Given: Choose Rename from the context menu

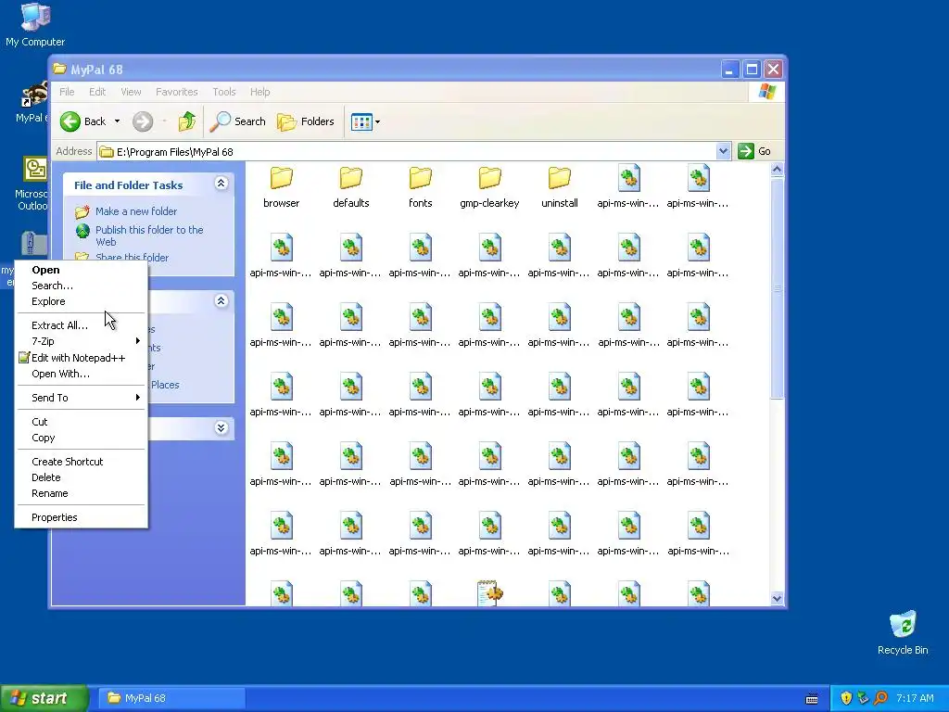Looking at the screenshot, I should [x=82, y=493].
